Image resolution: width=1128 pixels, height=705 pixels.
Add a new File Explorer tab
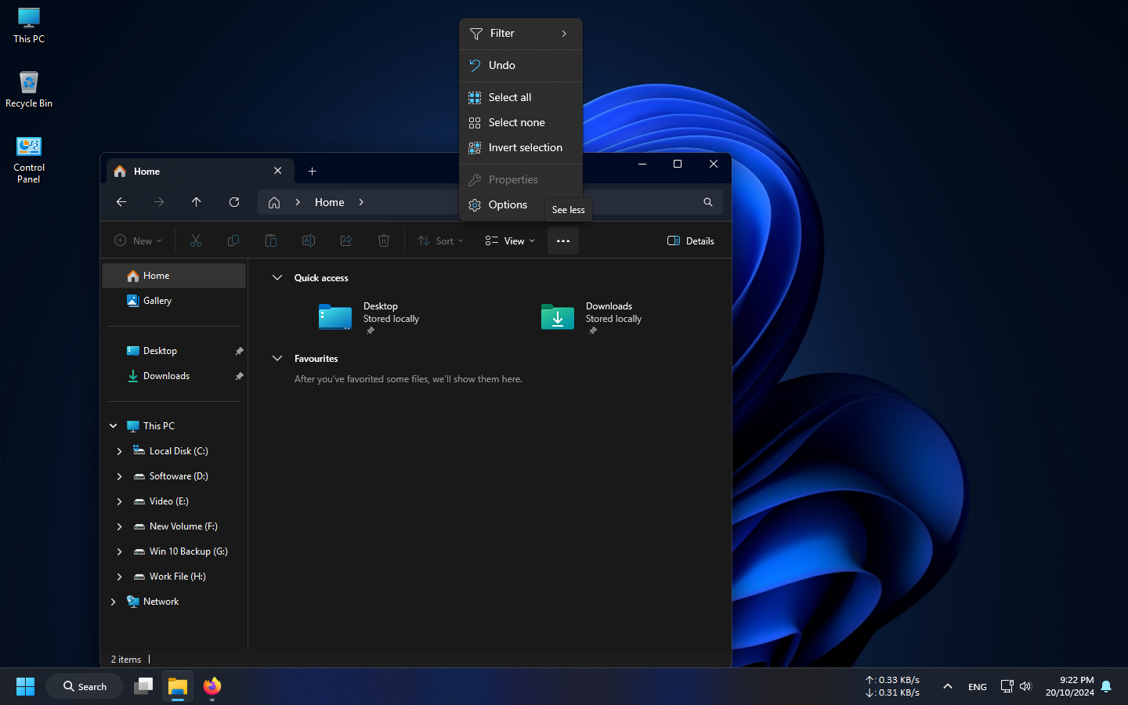click(x=313, y=171)
